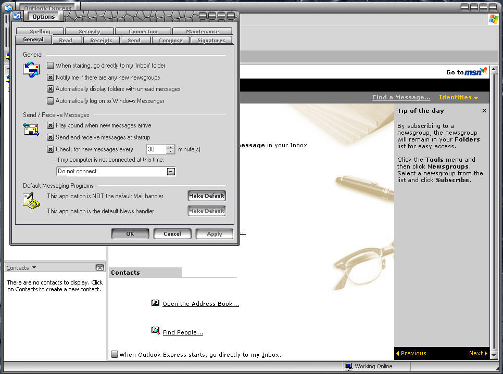Close the Contacts pane with X
The width and height of the screenshot is (503, 374).
[100, 267]
